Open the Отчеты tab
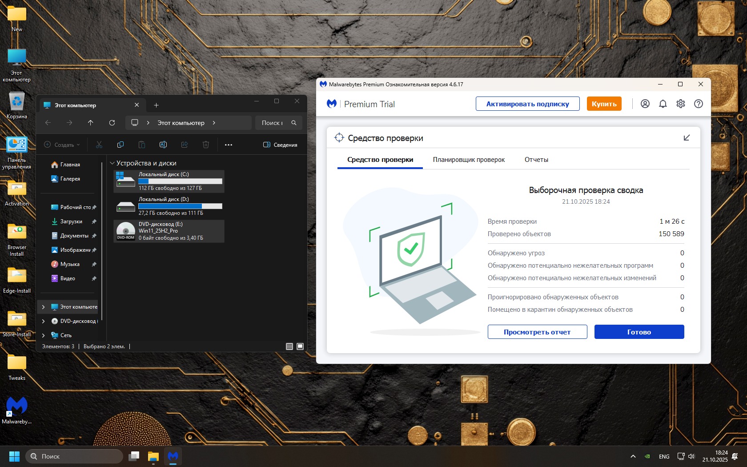747x467 pixels. point(536,160)
